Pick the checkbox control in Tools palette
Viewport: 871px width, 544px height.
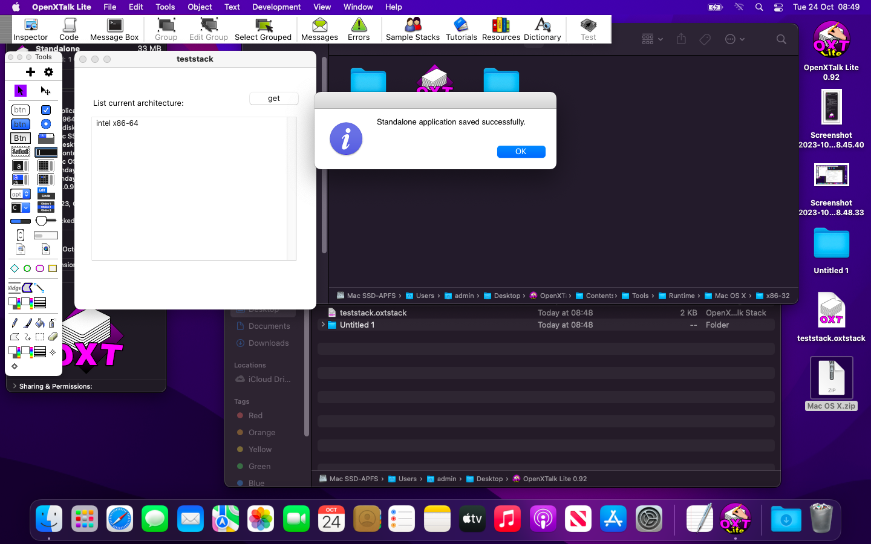point(46,110)
